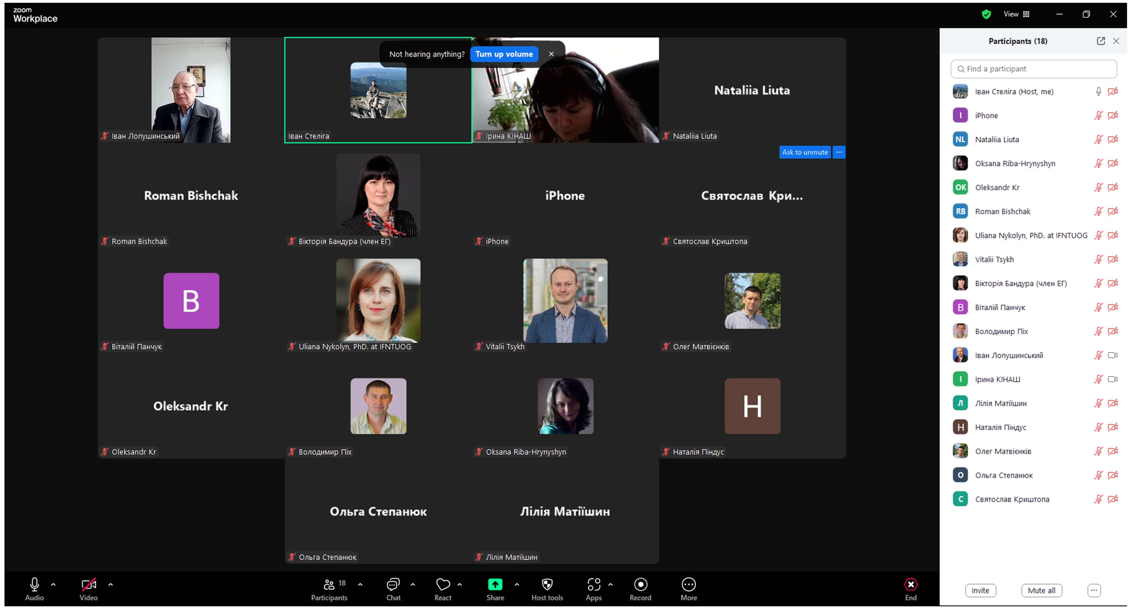The height and width of the screenshot is (608, 1136).
Task: Click the green encryption shield icon
Action: point(986,14)
